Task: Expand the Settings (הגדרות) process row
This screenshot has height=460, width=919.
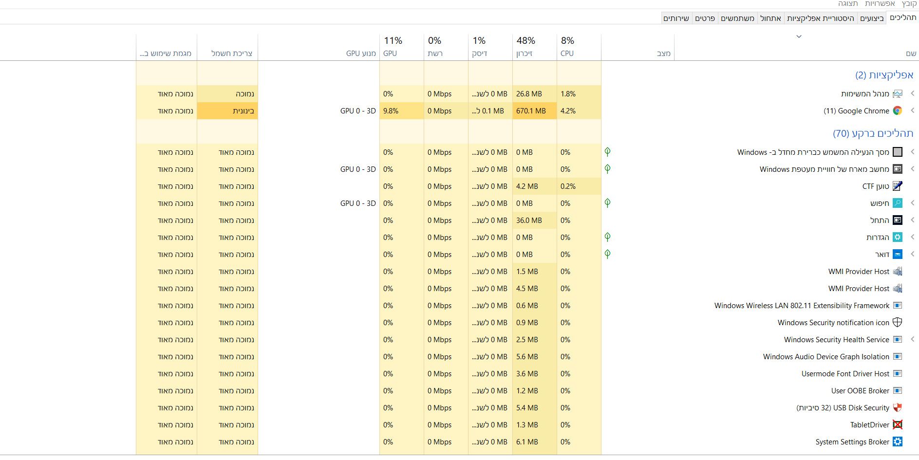Action: click(912, 238)
